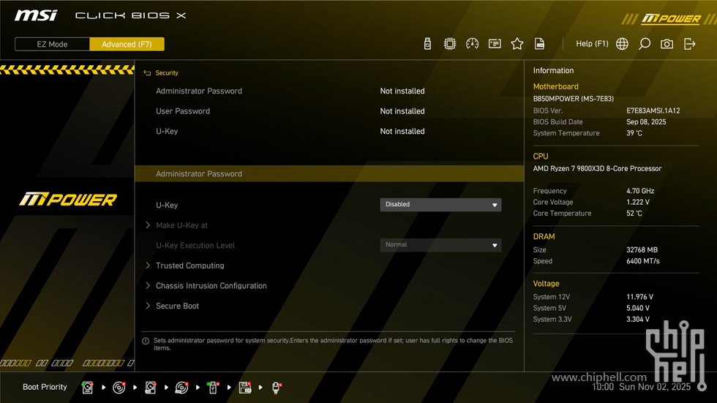Image resolution: width=717 pixels, height=403 pixels.
Task: Open search with magnifier icon
Action: pos(645,44)
